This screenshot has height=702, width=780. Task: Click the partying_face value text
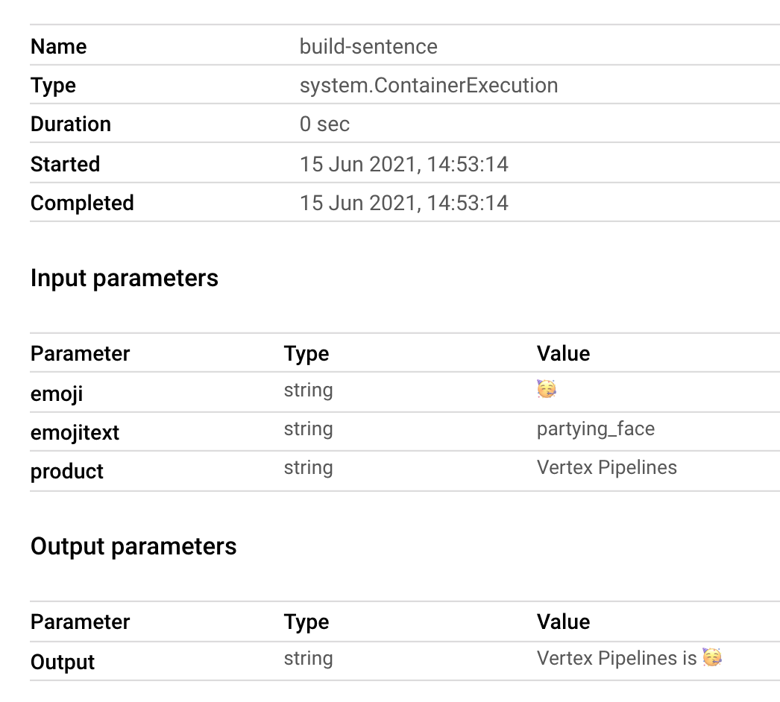[595, 429]
